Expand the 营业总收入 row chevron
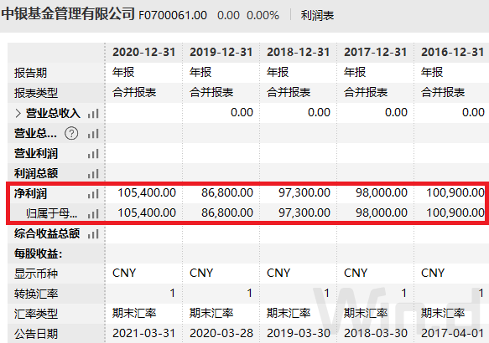The image size is (489, 343). click(x=18, y=114)
